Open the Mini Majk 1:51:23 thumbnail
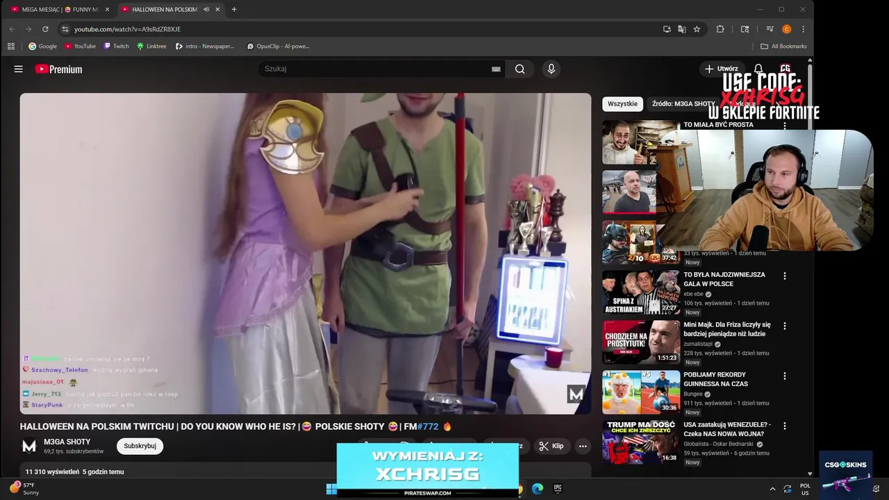Screen dimensions: 889x500 pyautogui.click(x=640, y=342)
